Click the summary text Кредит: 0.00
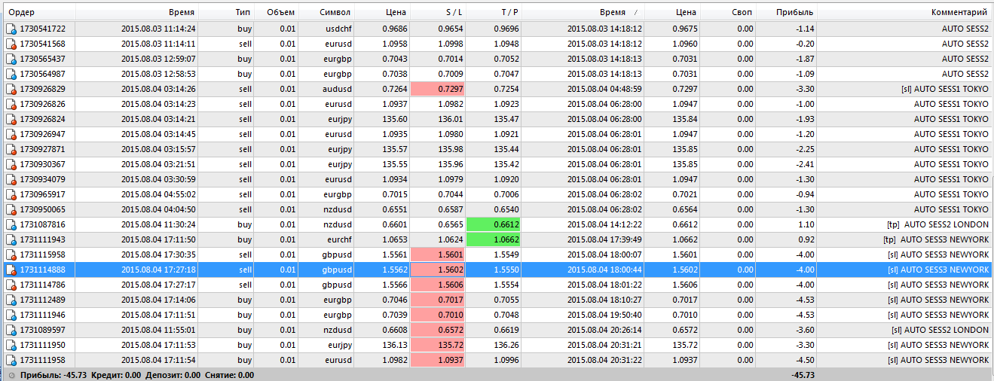994x381 pixels. point(115,375)
